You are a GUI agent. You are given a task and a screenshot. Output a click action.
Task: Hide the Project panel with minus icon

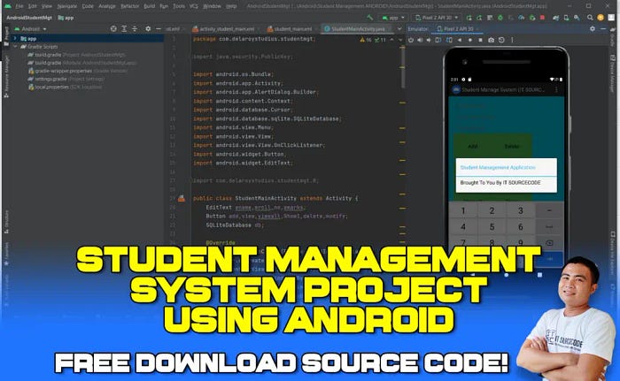coord(159,29)
